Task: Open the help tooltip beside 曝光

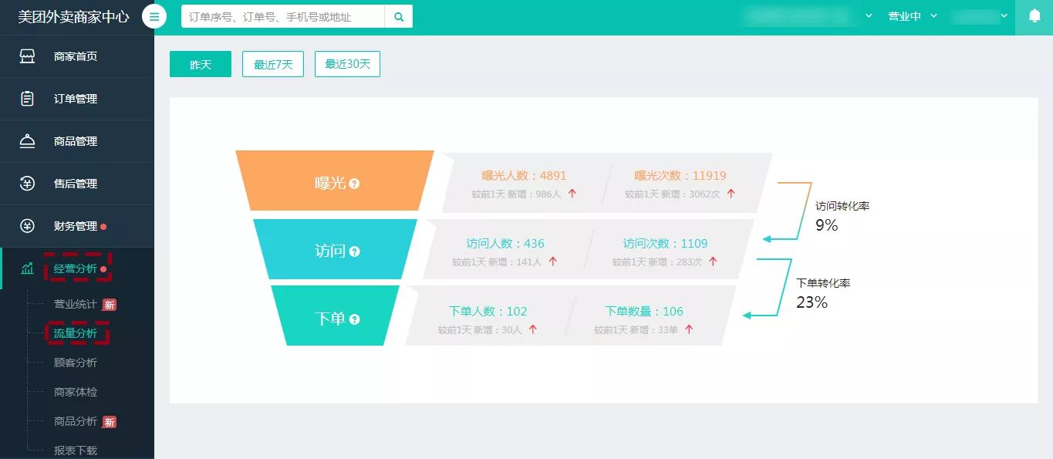Action: click(x=354, y=184)
